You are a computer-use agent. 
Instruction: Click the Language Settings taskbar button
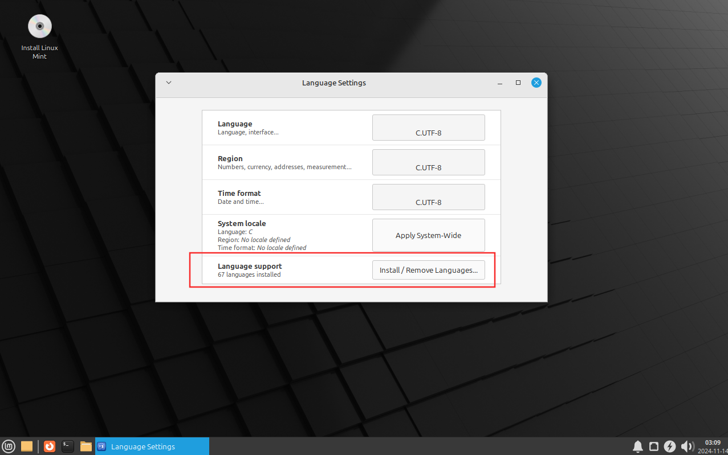click(x=152, y=446)
